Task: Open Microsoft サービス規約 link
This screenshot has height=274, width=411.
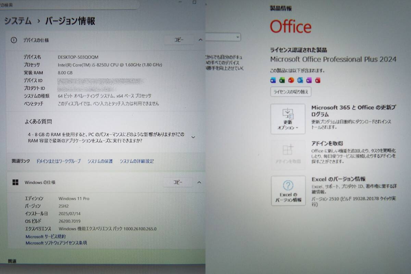Action: pos(46,237)
